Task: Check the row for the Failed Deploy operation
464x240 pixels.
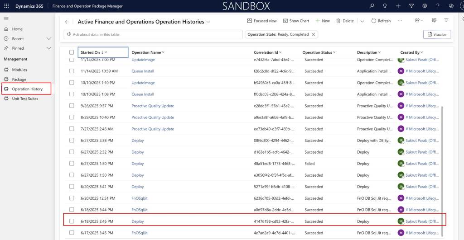Action: coord(72,163)
